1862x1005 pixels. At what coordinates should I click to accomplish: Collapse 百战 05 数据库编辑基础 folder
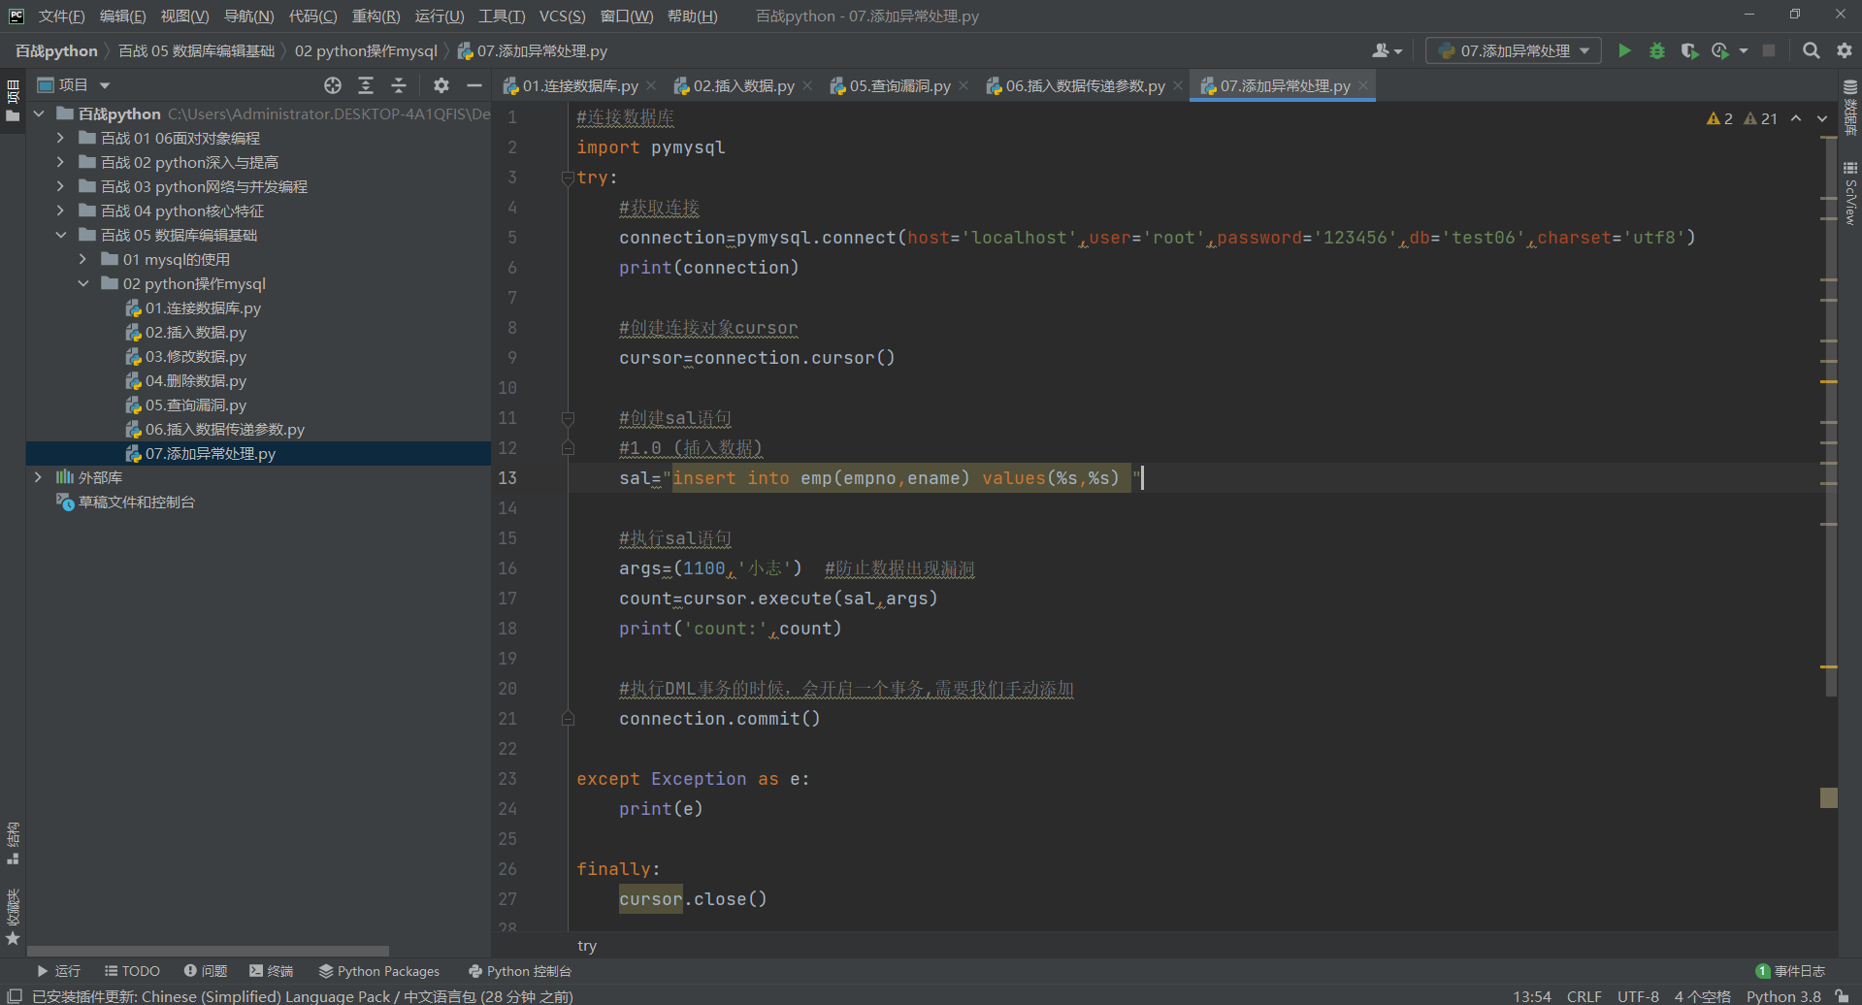click(60, 235)
